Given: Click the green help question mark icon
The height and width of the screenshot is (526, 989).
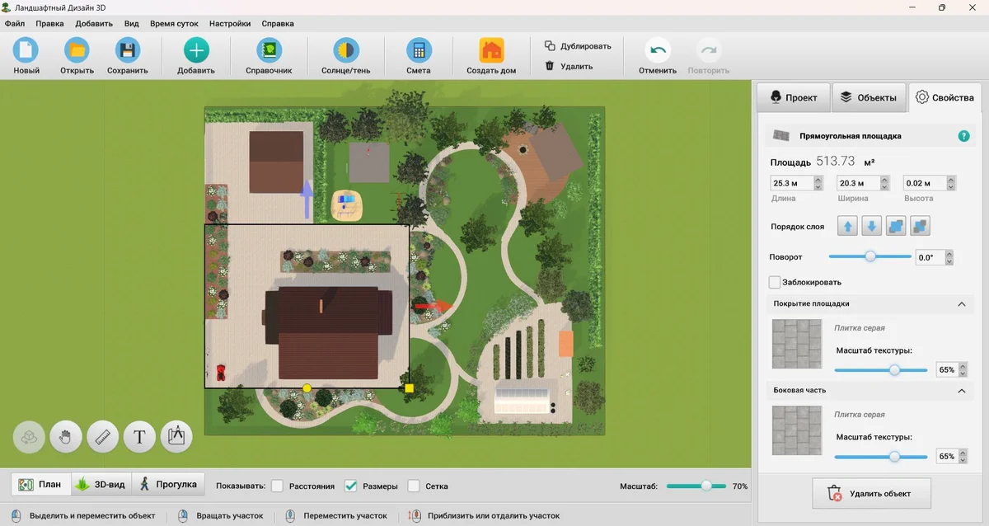Looking at the screenshot, I should tap(963, 136).
